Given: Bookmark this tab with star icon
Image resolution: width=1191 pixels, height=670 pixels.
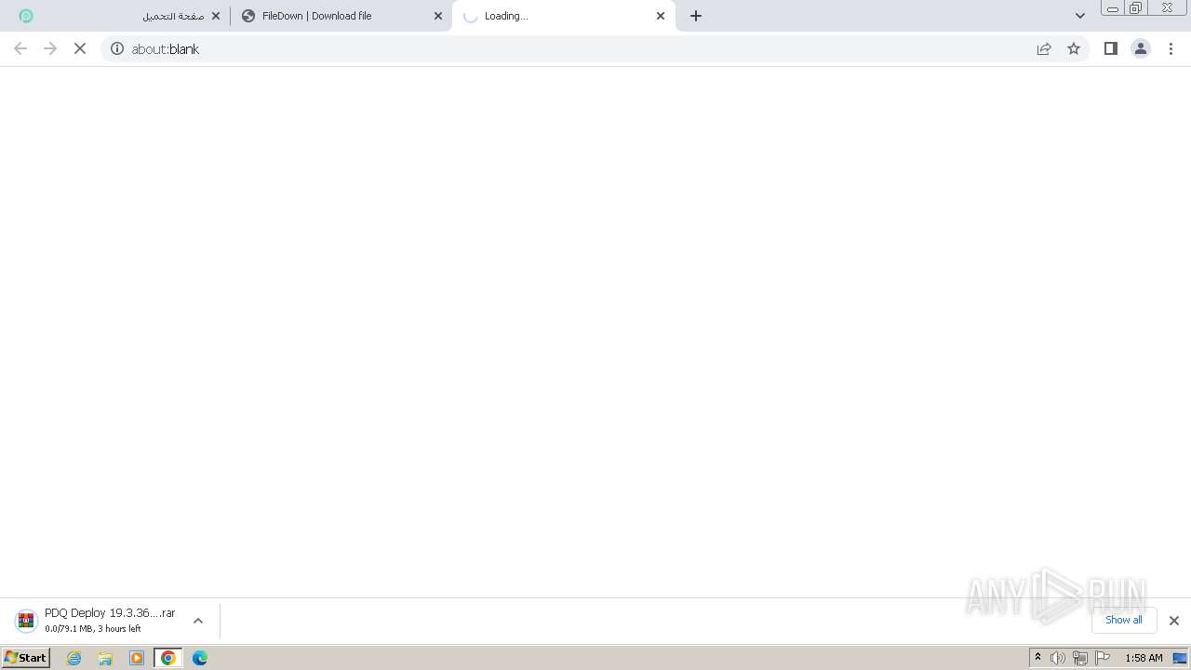Looking at the screenshot, I should 1074,48.
